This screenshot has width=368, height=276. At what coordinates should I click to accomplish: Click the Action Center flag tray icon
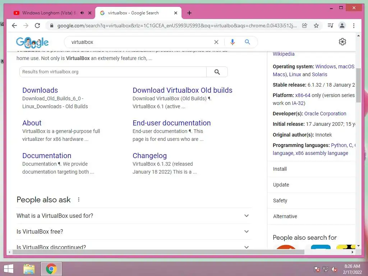pyautogui.click(x=317, y=269)
